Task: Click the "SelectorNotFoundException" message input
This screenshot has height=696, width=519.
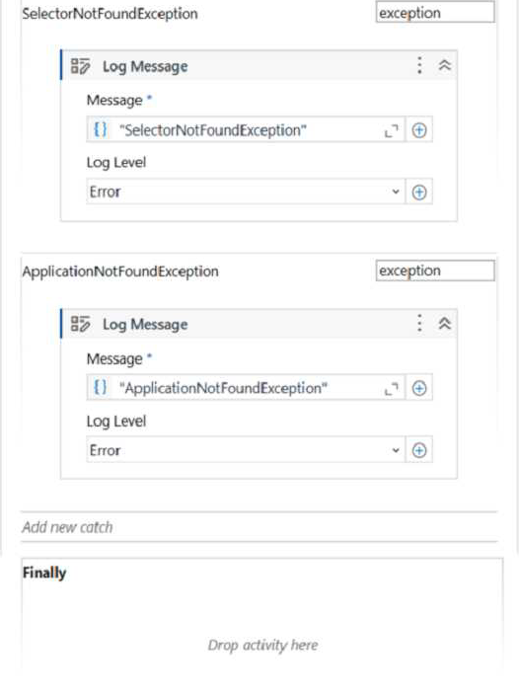Action: click(246, 130)
